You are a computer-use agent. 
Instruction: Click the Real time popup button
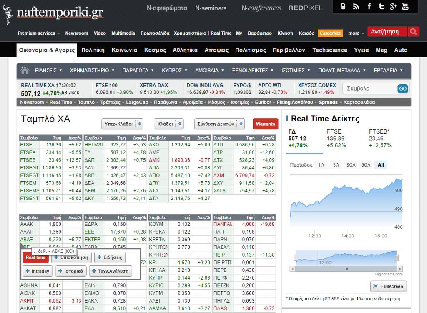tap(35, 257)
